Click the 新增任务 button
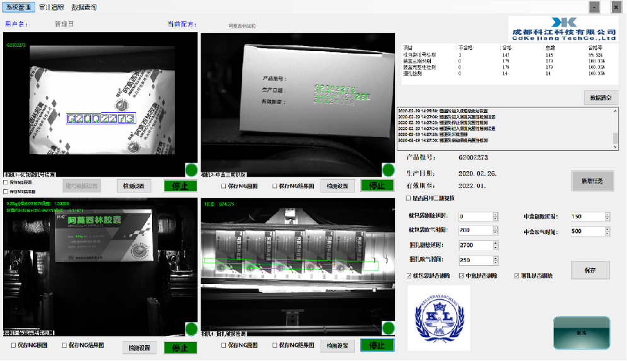 (592, 181)
